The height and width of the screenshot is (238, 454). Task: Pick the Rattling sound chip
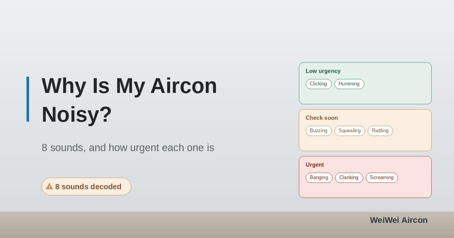click(380, 131)
